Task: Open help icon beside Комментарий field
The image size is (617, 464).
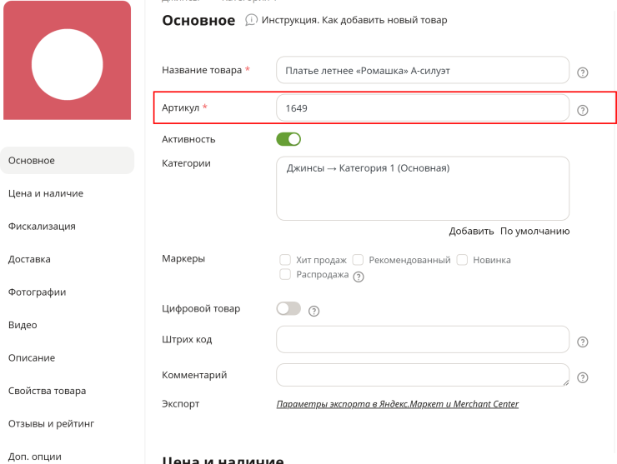Action: [x=582, y=378]
